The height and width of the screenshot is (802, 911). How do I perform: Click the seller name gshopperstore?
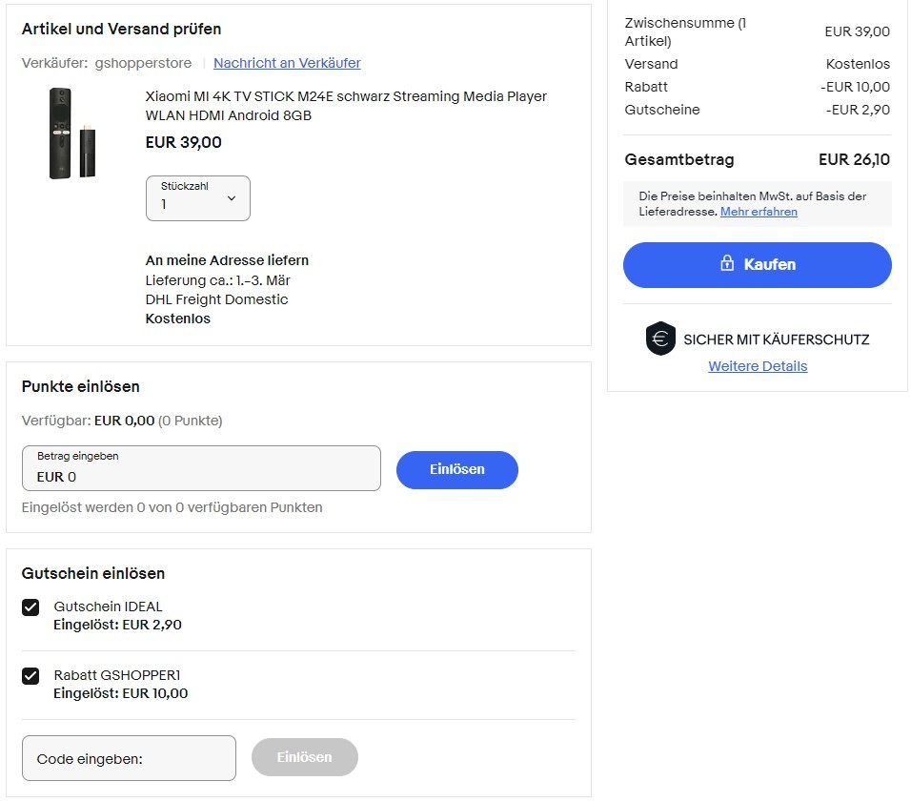tap(144, 63)
